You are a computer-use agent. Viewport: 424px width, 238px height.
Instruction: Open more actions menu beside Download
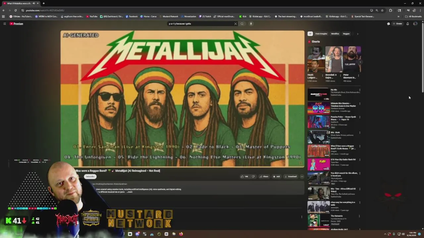click(x=302, y=177)
